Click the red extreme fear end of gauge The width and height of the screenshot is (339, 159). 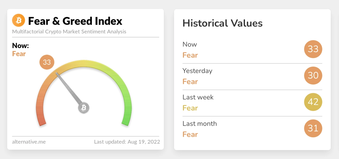(41, 118)
